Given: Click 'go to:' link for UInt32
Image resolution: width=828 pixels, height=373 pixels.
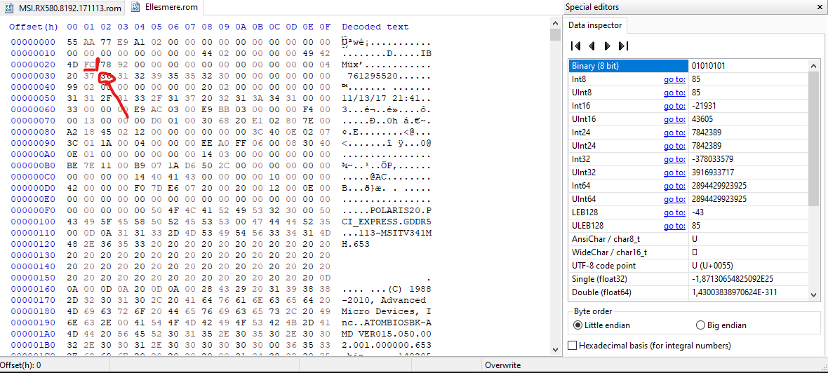Looking at the screenshot, I should coord(674,172).
